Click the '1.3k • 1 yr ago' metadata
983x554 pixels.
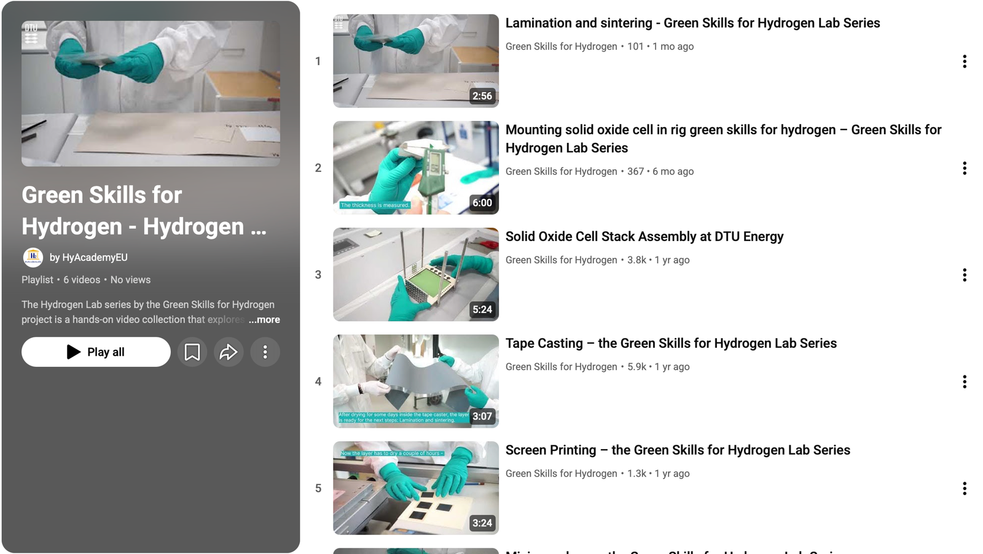point(659,474)
